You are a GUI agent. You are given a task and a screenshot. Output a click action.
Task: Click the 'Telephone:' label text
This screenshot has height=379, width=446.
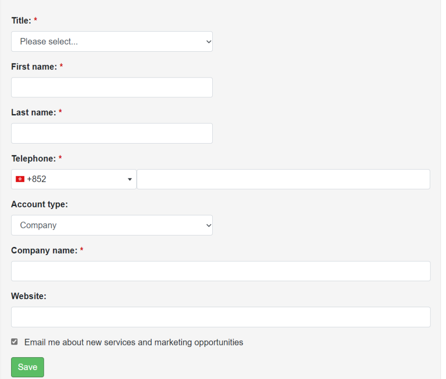pyautogui.click(x=33, y=158)
